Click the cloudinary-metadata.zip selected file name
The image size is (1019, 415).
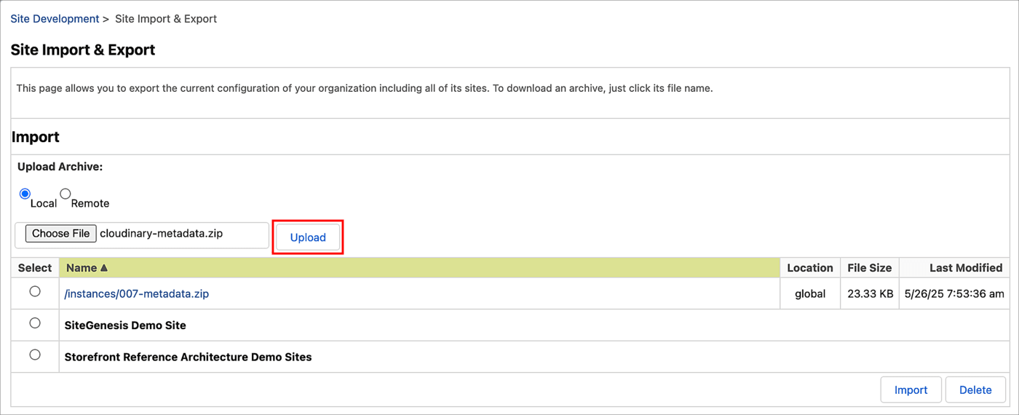(x=161, y=234)
